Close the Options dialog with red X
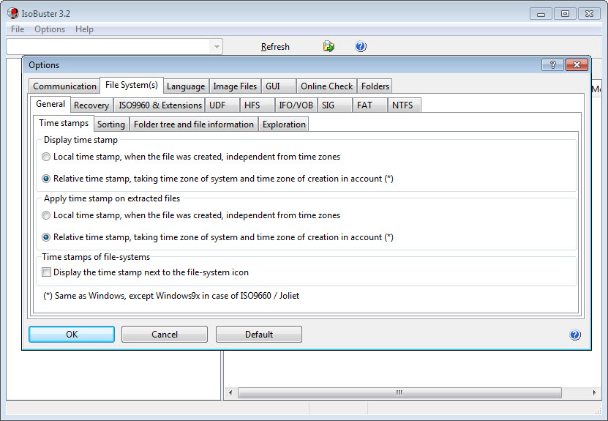 tap(577, 65)
